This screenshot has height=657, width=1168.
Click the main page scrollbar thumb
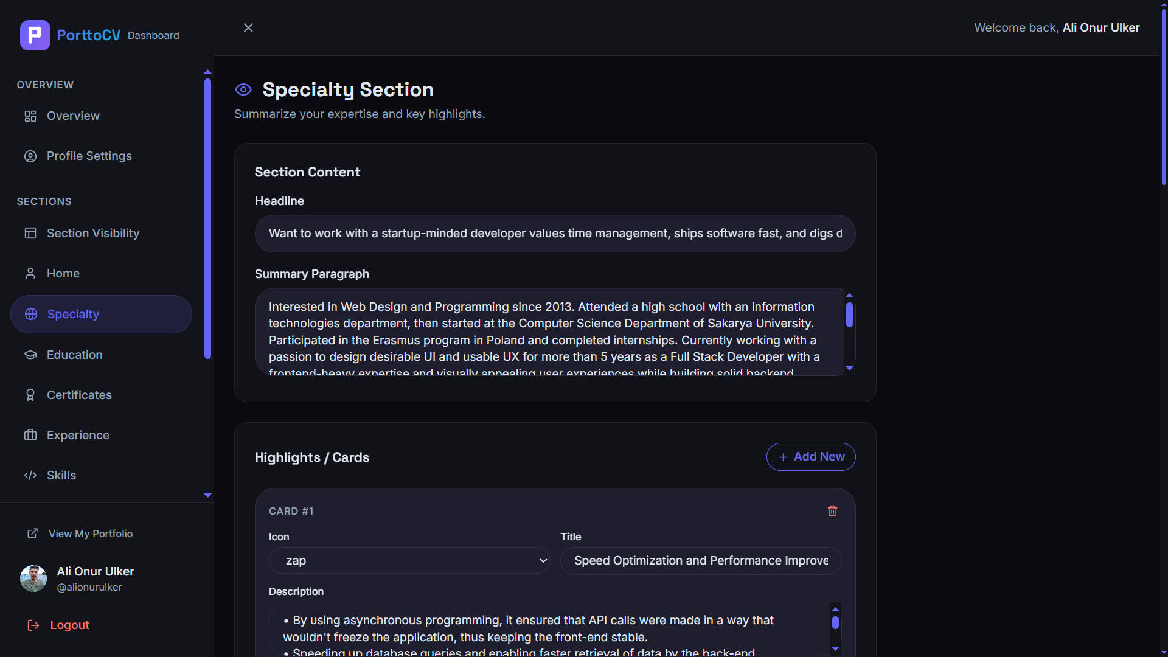(1164, 97)
